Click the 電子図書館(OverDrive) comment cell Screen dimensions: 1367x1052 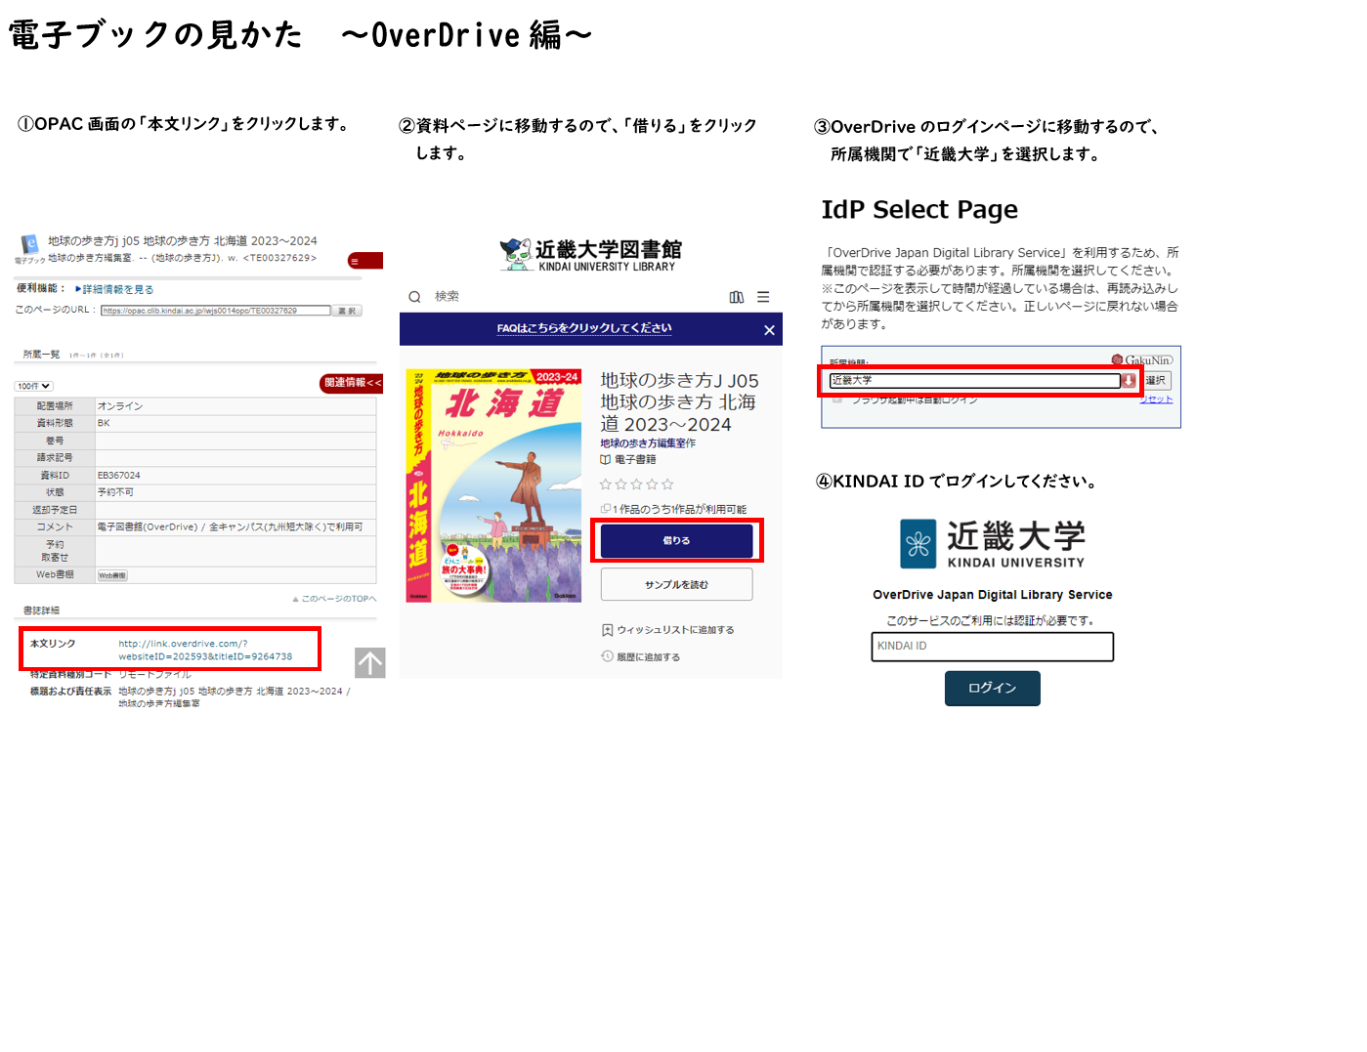pos(235,527)
